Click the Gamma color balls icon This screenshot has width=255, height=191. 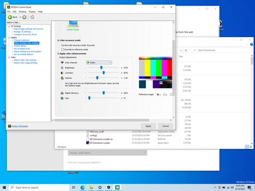pyautogui.click(x=62, y=78)
